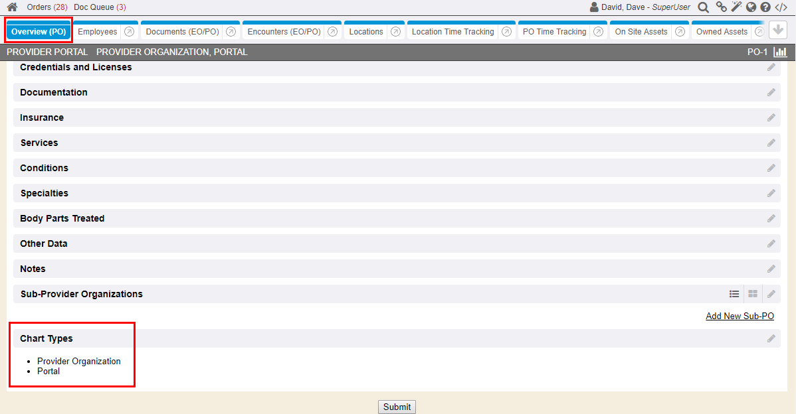Expand the tab overflow down arrow

(x=778, y=31)
